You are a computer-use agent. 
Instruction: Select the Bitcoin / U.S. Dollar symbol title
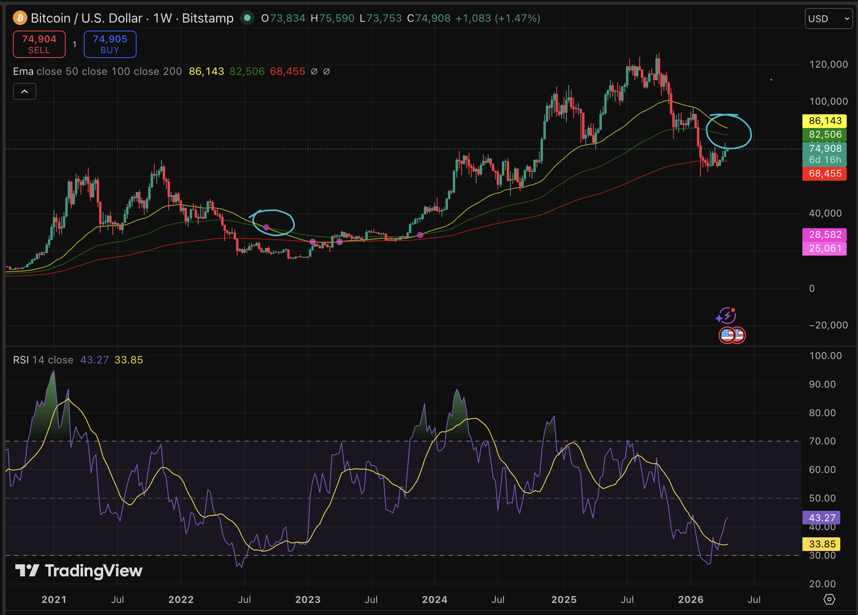point(85,18)
